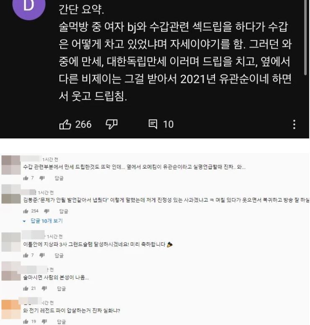The width and height of the screenshot is (310, 325).
Task: Dislike the top summary comment
Action: pos(111,124)
